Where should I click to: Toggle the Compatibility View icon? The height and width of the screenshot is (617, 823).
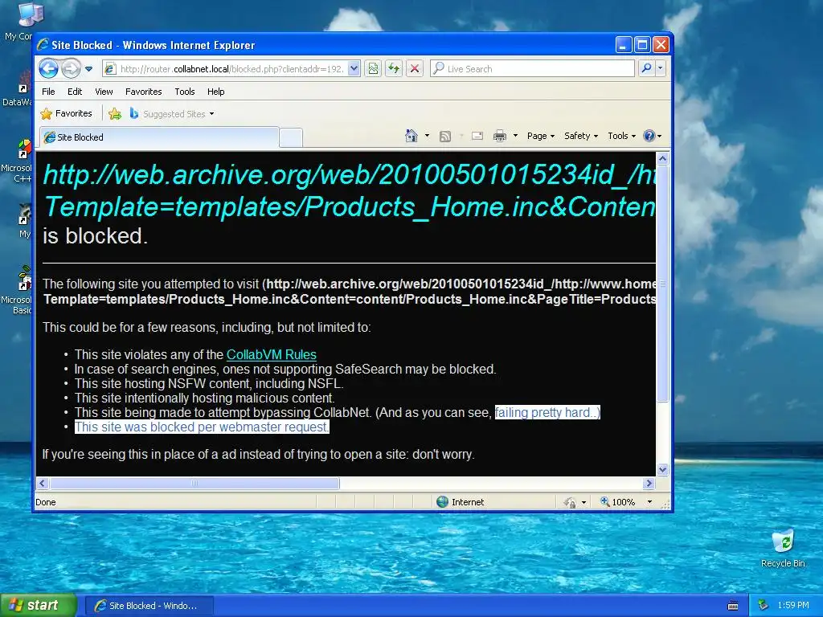click(373, 69)
